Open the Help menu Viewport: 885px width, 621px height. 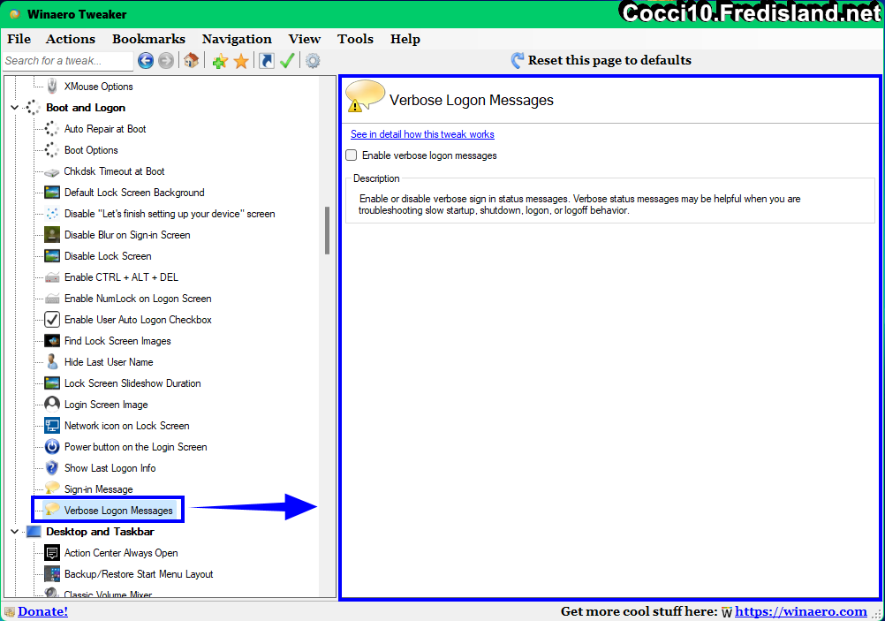tap(405, 39)
